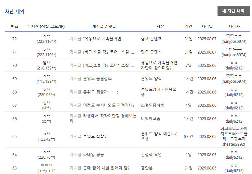This screenshot has height=174, width=252.
Task: Open the 차단 내역 heading link
Action: 15,12
